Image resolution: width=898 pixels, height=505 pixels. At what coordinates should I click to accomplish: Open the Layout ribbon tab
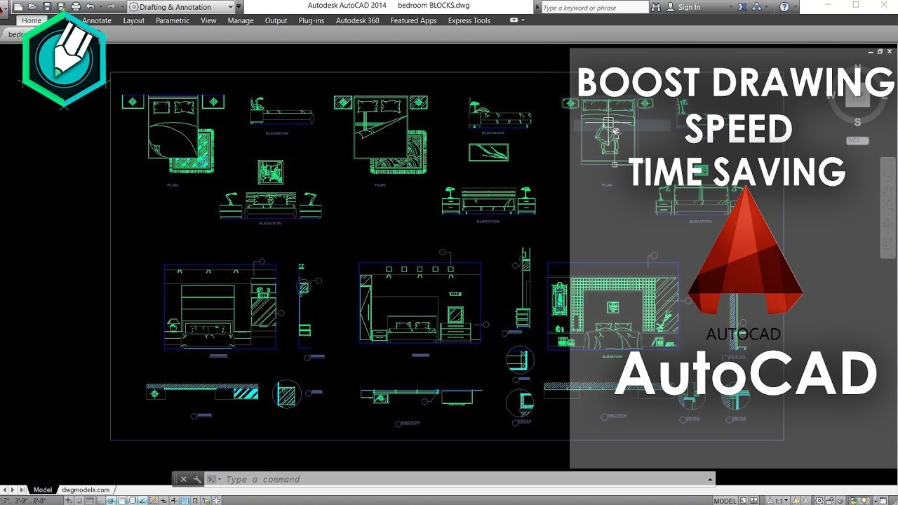click(133, 20)
